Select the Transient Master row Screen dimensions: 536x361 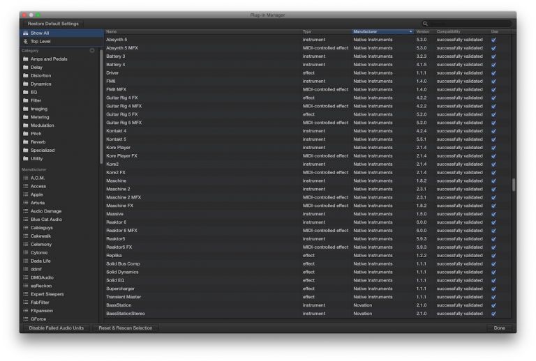click(x=308, y=297)
